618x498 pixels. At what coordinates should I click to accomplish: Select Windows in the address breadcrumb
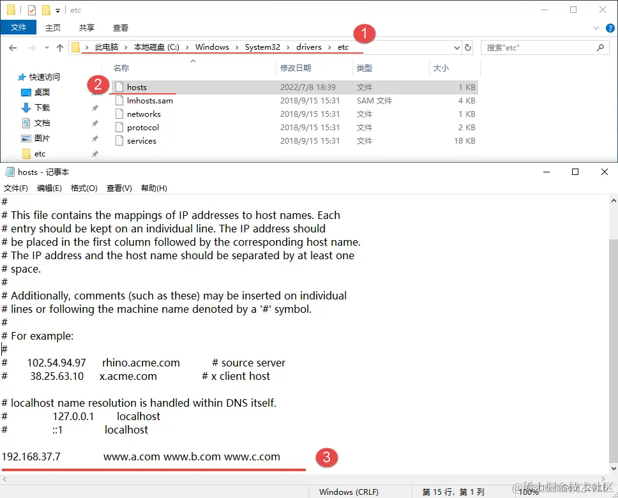[212, 47]
